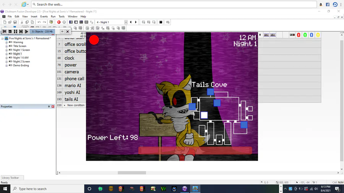Paste using the toolbar paste icon
This screenshot has width=344, height=193.
pos(32,22)
